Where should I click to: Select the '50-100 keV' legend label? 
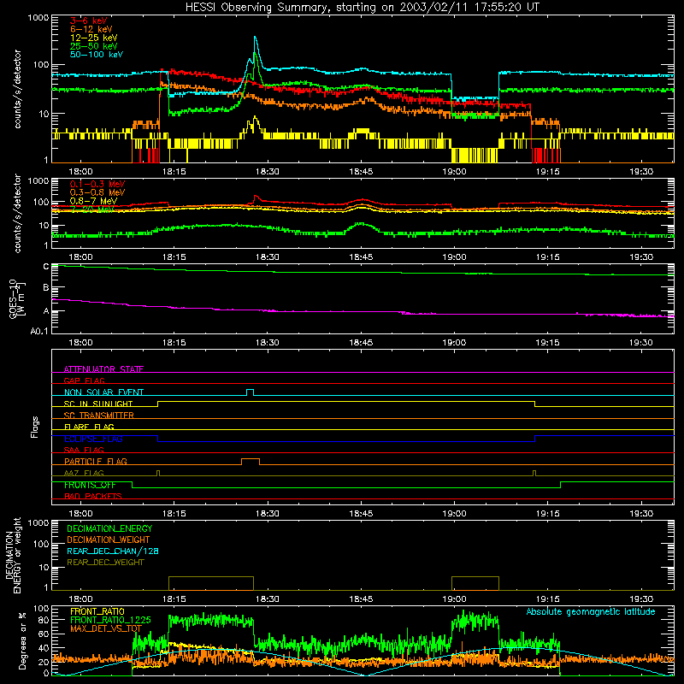(96, 55)
